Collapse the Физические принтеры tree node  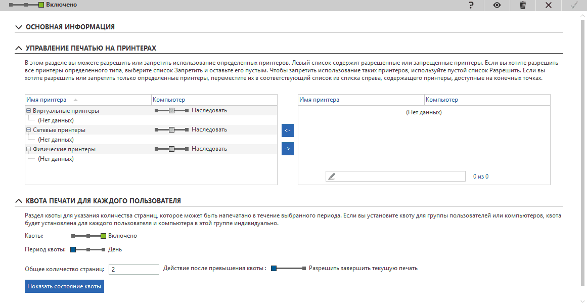(28, 149)
